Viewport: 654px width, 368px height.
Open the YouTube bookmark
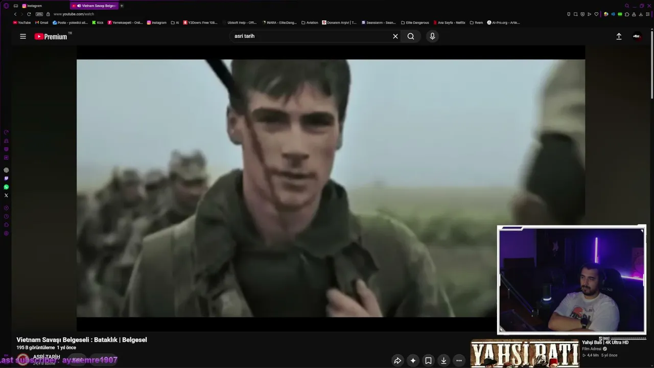(22, 22)
